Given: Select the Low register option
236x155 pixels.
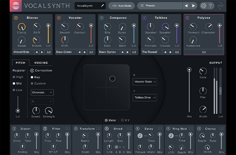Looking at the screenshot, I should click(x=17, y=90).
